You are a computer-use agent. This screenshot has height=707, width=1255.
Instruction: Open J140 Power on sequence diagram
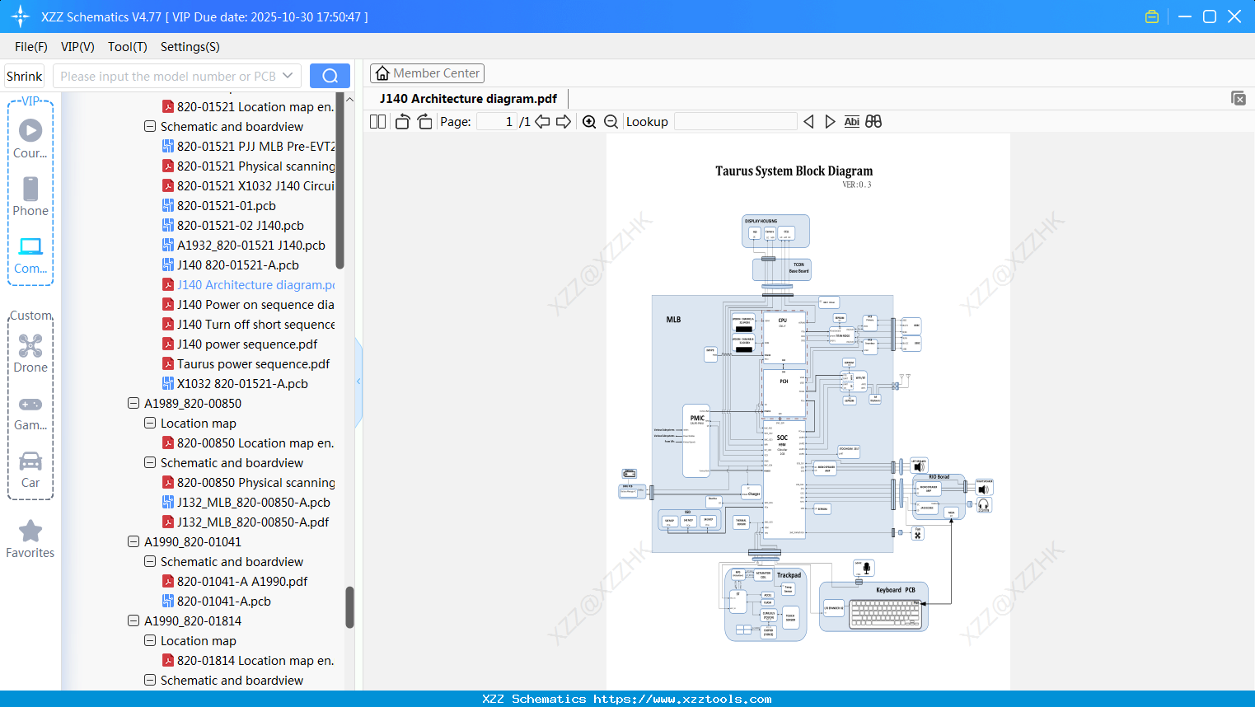248,305
